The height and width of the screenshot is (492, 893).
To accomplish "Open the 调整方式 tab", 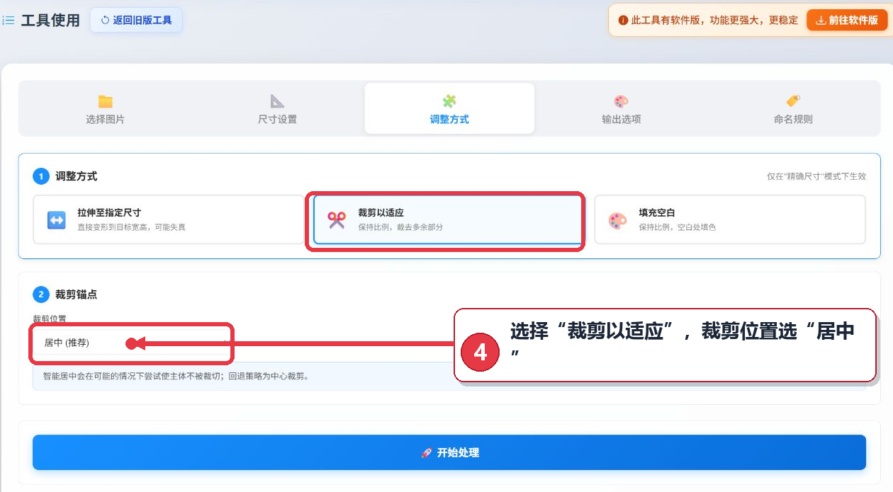I will point(449,109).
